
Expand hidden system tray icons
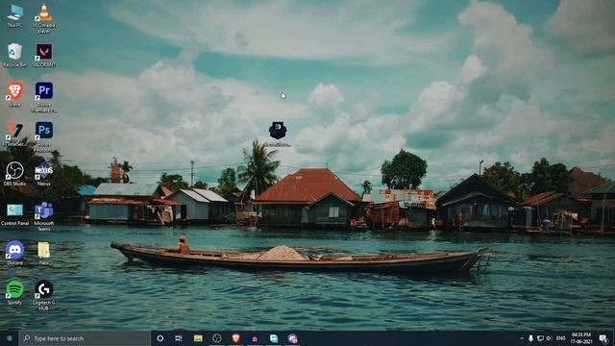pos(522,338)
